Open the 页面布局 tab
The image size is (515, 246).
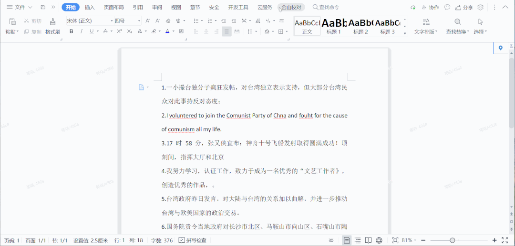point(113,7)
